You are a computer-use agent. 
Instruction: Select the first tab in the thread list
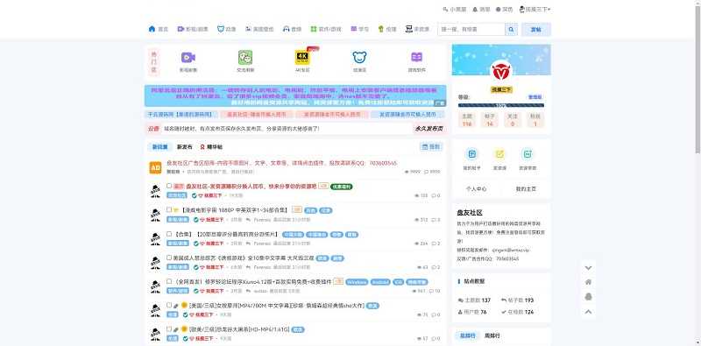pos(159,146)
